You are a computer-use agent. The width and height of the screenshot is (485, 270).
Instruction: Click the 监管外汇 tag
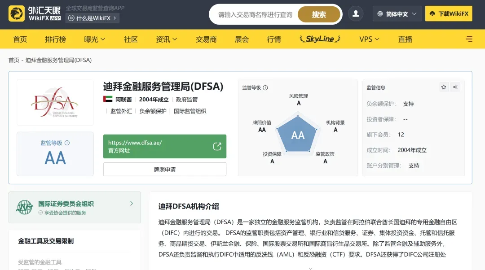(121, 111)
